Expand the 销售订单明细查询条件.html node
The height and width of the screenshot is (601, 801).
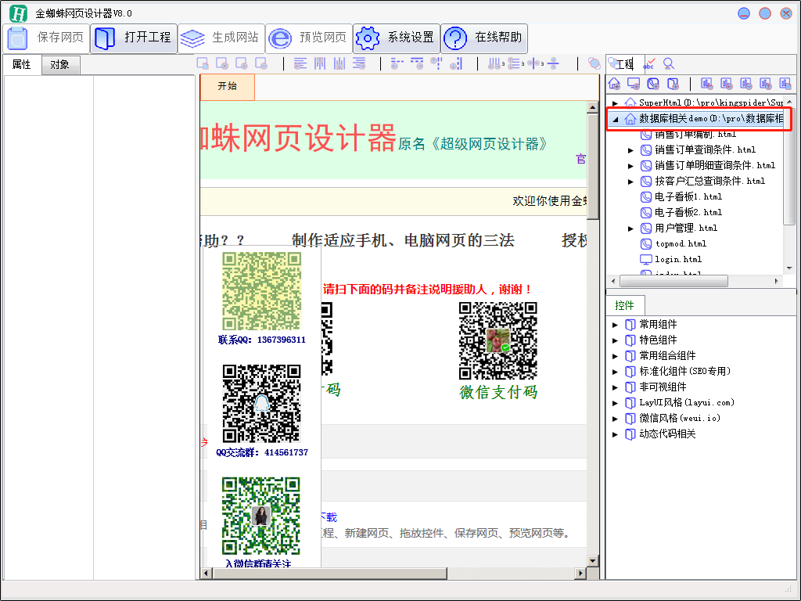click(631, 166)
